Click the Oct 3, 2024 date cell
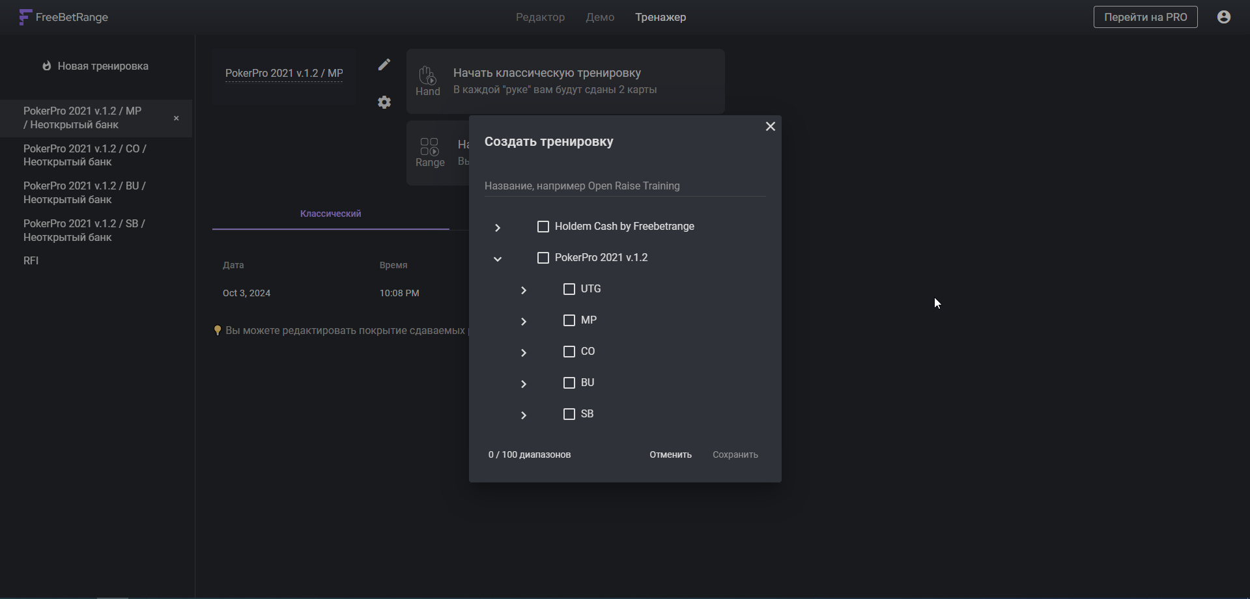This screenshot has height=599, width=1250. [x=246, y=293]
